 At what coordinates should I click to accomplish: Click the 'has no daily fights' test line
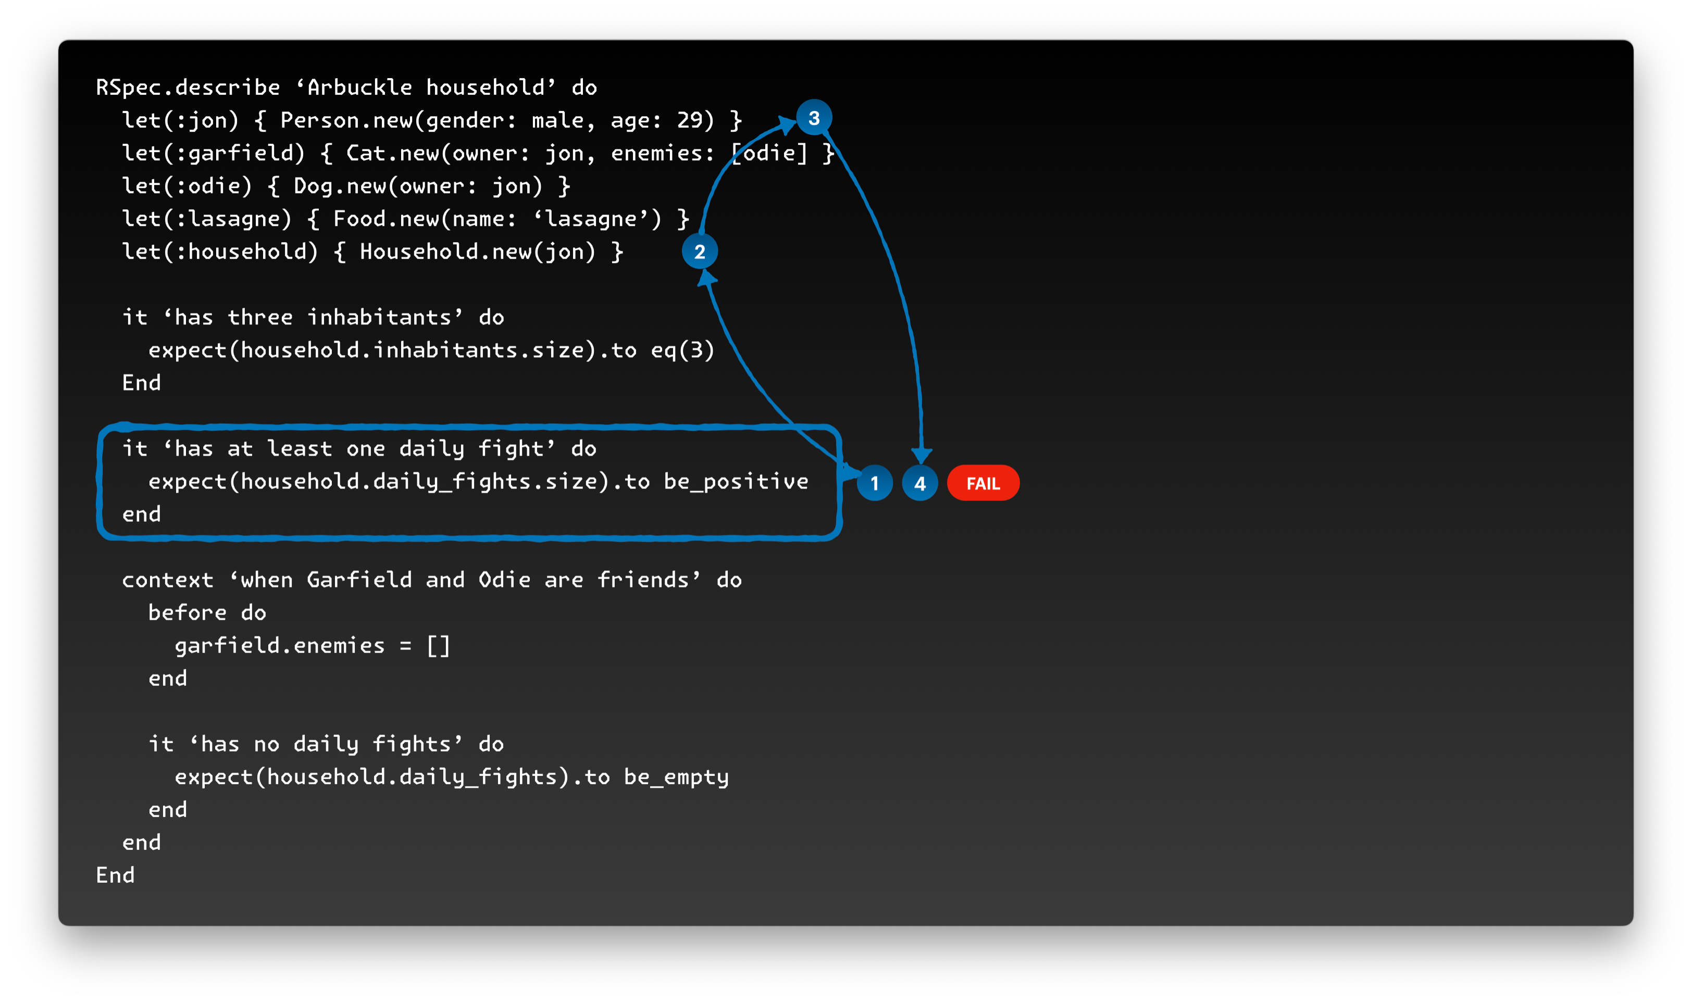point(326,744)
